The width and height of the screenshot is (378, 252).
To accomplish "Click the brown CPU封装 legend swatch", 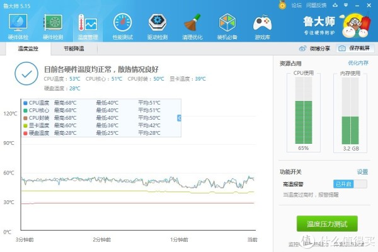I will tap(25, 118).
